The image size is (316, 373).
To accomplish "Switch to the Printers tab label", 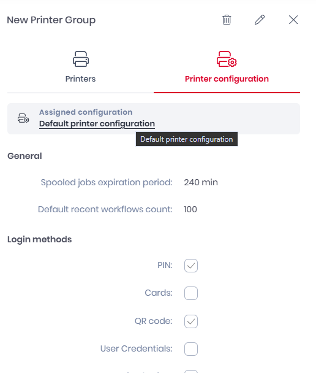I will click(80, 79).
